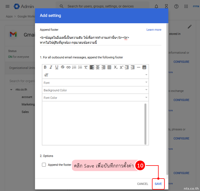Viewport: 200px width, 191px height.
Task: Increase indent of footer text
Action: [127, 67]
